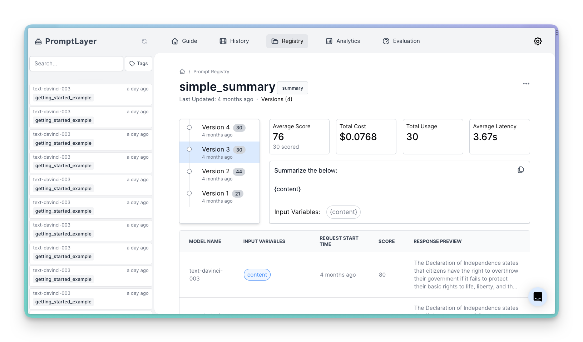Select Version 2 in the version list
The image size is (583, 342).
pos(219,174)
